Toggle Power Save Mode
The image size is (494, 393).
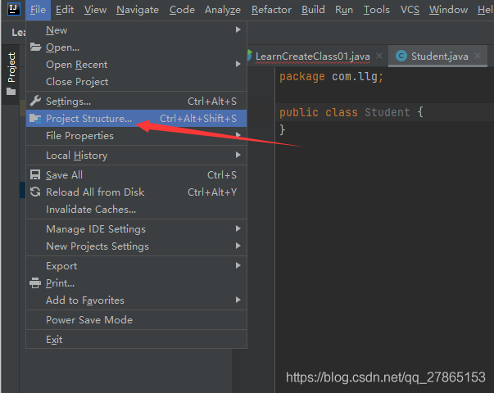(x=88, y=320)
